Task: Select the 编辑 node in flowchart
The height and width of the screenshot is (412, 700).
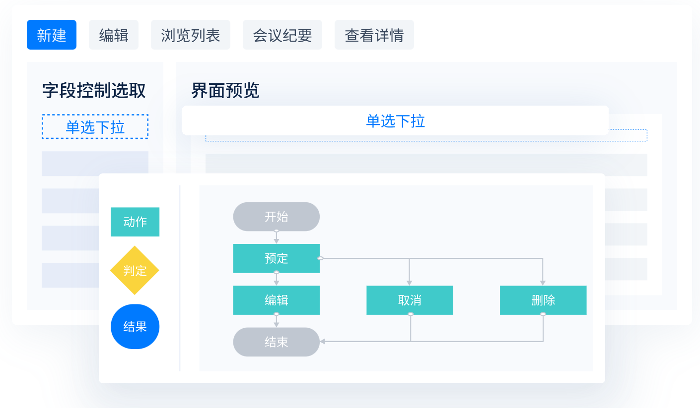Action: coord(276,300)
